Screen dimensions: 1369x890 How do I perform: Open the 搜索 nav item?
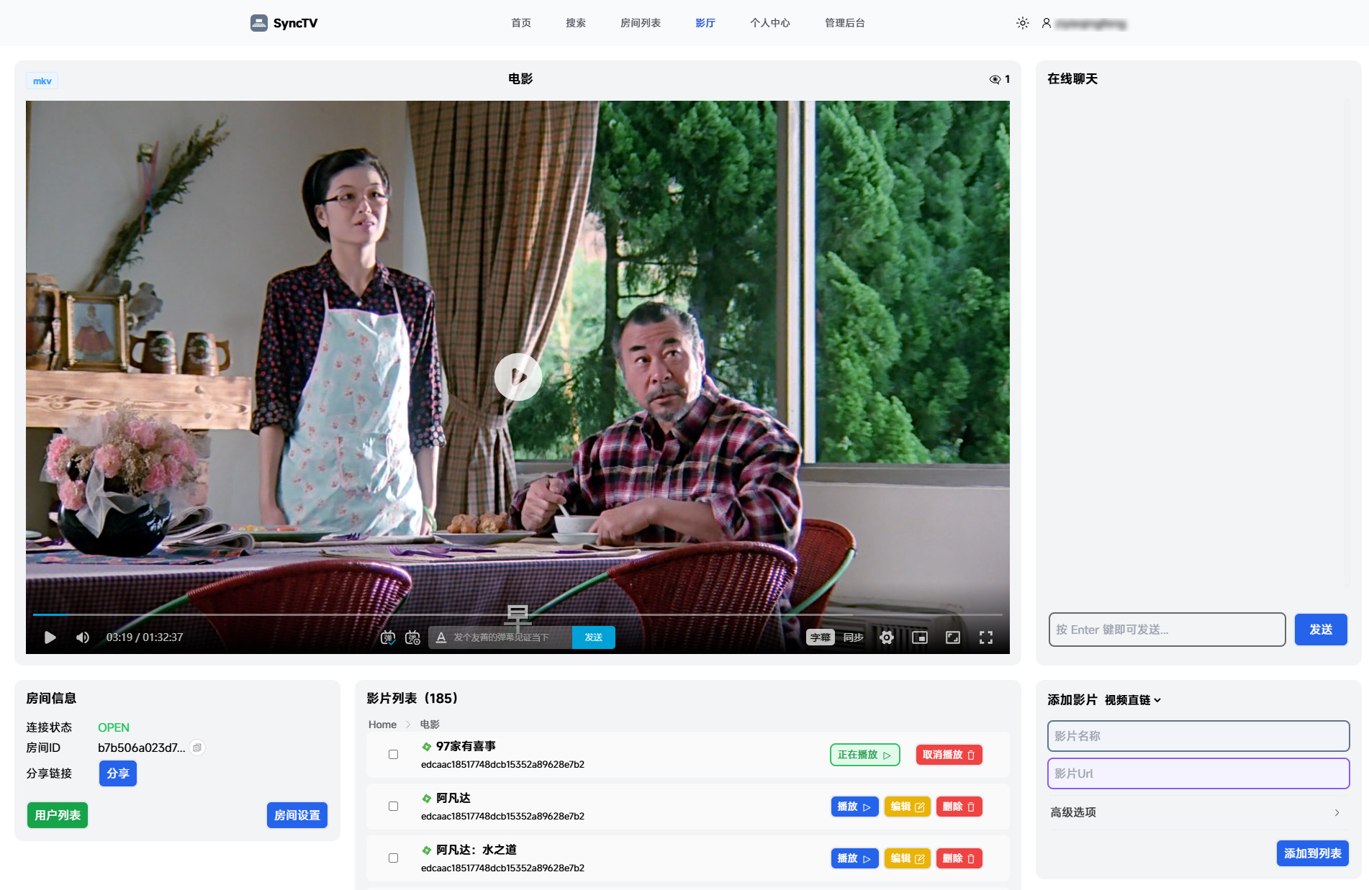tap(576, 23)
